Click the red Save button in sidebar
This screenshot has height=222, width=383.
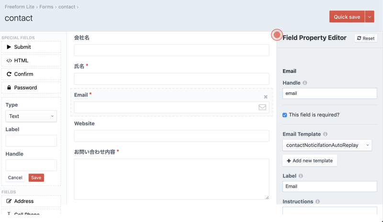[36, 178]
